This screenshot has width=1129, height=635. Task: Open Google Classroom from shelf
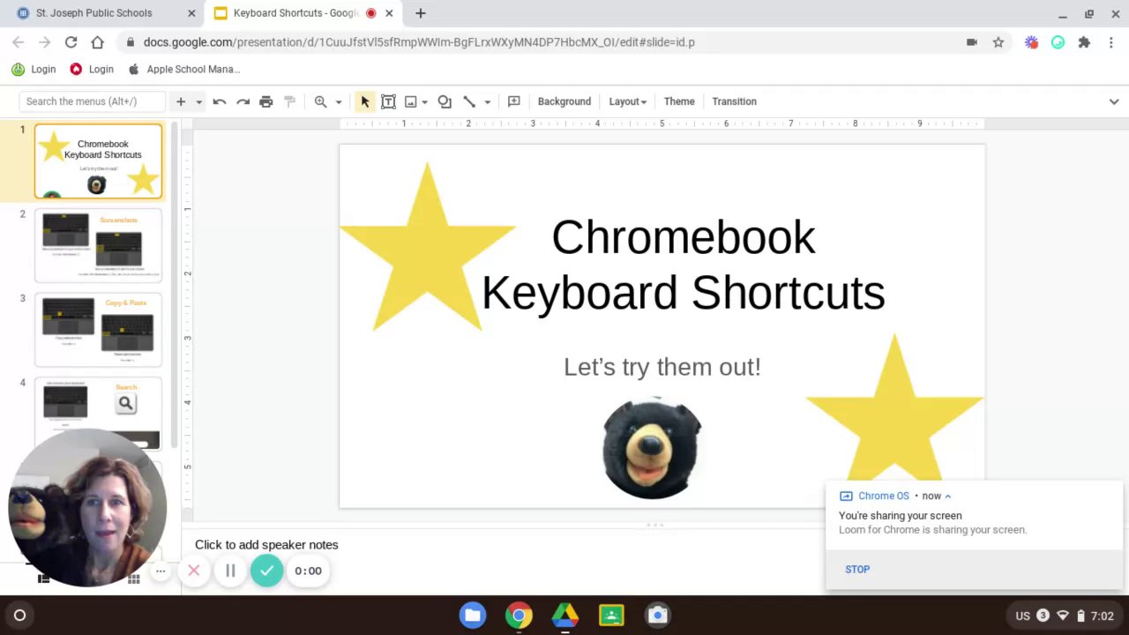(611, 616)
